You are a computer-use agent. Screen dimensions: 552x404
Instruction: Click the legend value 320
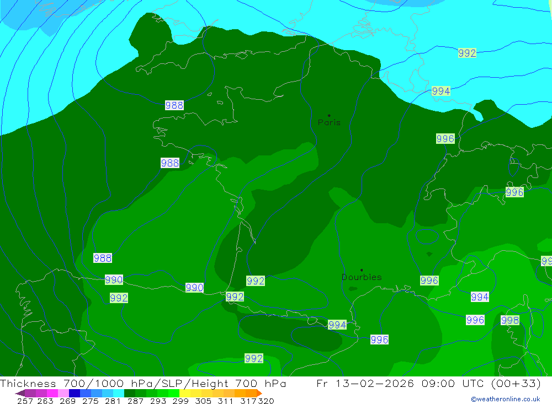point(266,401)
